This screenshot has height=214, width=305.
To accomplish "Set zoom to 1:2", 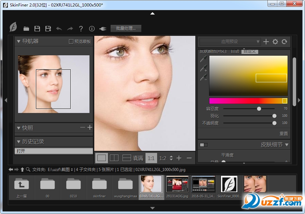I will click(x=163, y=158).
